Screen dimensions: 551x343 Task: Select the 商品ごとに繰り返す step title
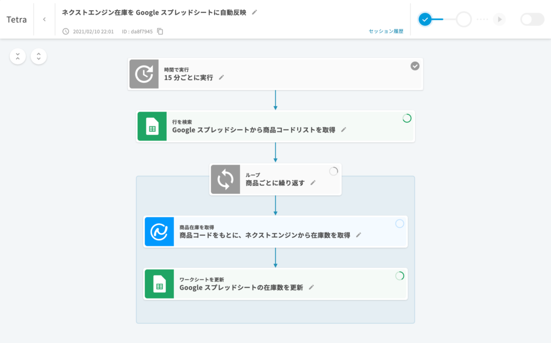(x=275, y=183)
